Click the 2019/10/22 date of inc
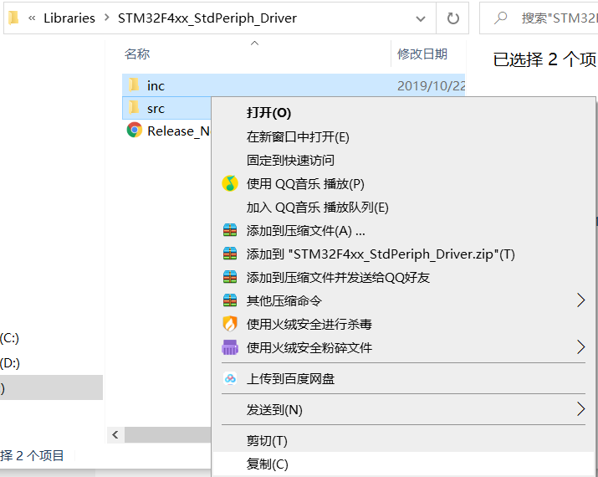 [x=431, y=86]
